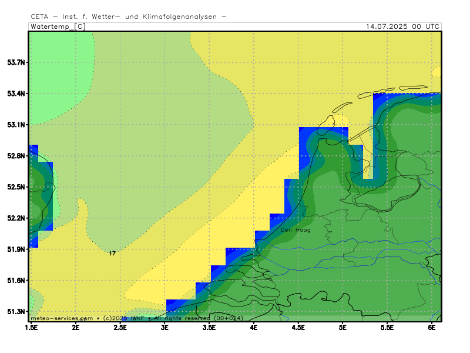This screenshot has height=353, width=470.
Task: Click the 3E longitude axis label
Action: pos(164,328)
